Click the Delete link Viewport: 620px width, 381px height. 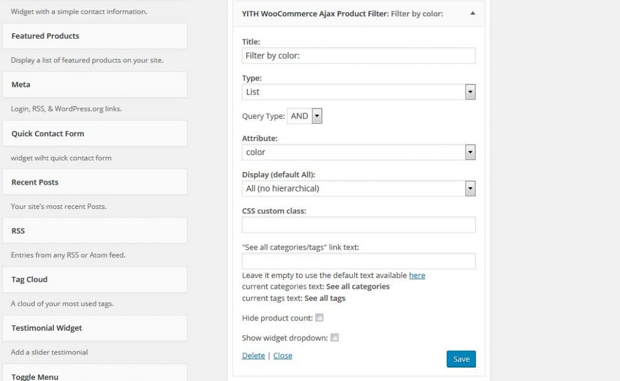click(x=254, y=356)
